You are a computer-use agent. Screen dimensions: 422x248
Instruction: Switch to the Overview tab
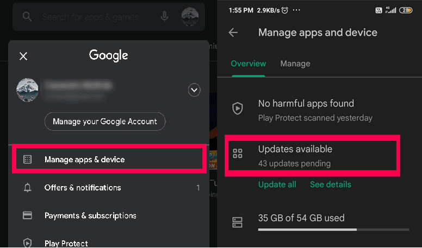(249, 63)
